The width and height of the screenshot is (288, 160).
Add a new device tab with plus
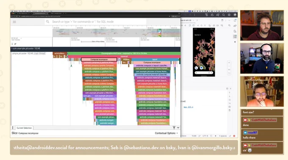click(197, 20)
